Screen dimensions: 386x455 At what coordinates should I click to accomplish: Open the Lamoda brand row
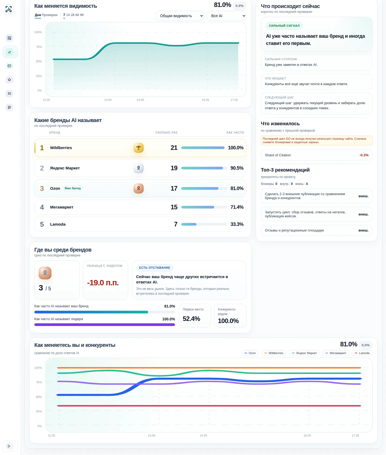pyautogui.click(x=140, y=224)
